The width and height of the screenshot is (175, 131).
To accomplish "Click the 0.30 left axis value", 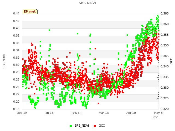I will (16, 65).
